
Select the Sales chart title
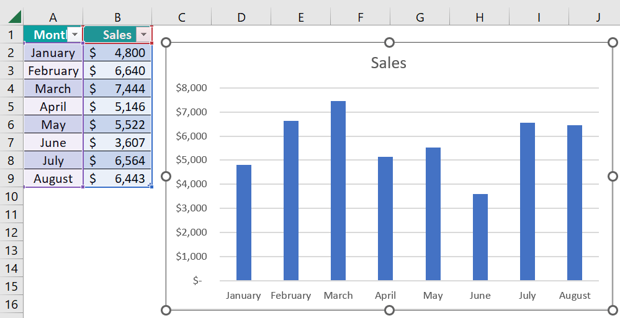pyautogui.click(x=389, y=62)
